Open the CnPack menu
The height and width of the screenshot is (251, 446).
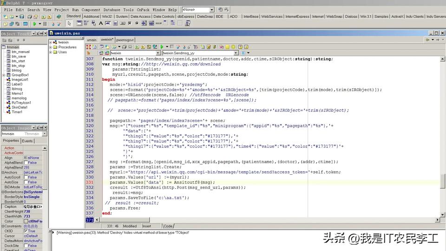[143, 9]
